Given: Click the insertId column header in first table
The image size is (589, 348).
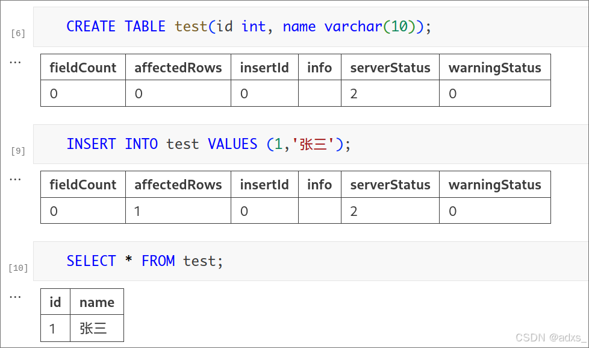Looking at the screenshot, I should pyautogui.click(x=264, y=68).
